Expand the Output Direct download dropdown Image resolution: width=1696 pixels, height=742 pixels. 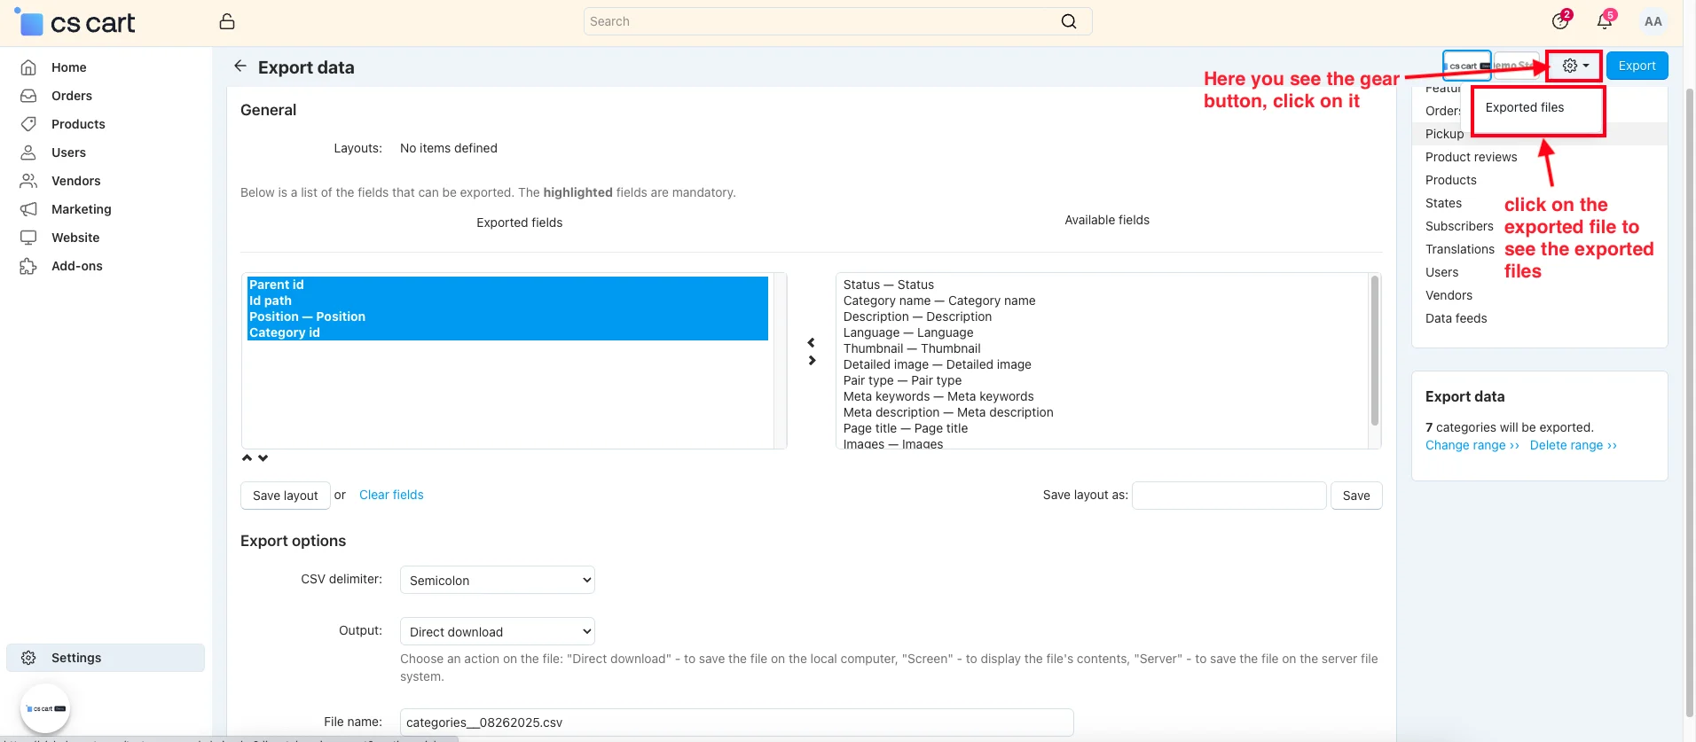pos(497,631)
